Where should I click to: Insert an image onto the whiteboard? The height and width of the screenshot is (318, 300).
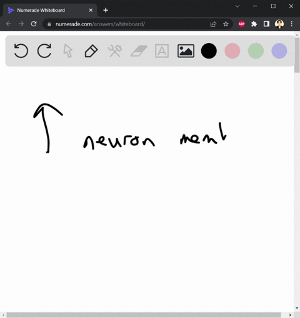point(186,51)
